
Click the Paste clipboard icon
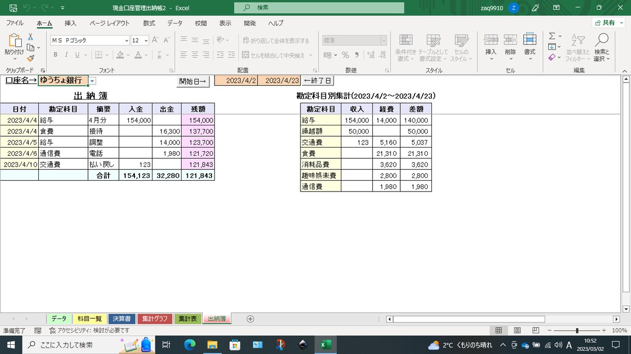tap(14, 40)
